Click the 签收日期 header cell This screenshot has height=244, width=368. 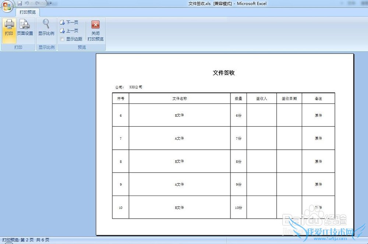(289, 98)
